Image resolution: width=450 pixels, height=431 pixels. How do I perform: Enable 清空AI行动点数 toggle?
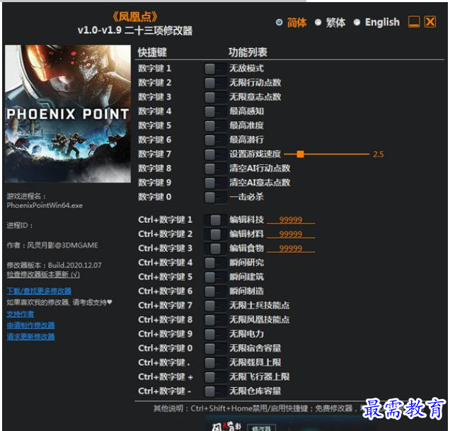tap(215, 168)
